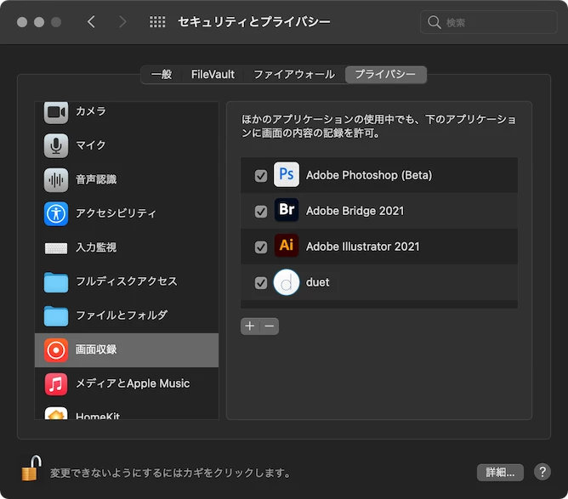Uncheck the duet checkbox
The image size is (568, 499).
[x=261, y=283]
